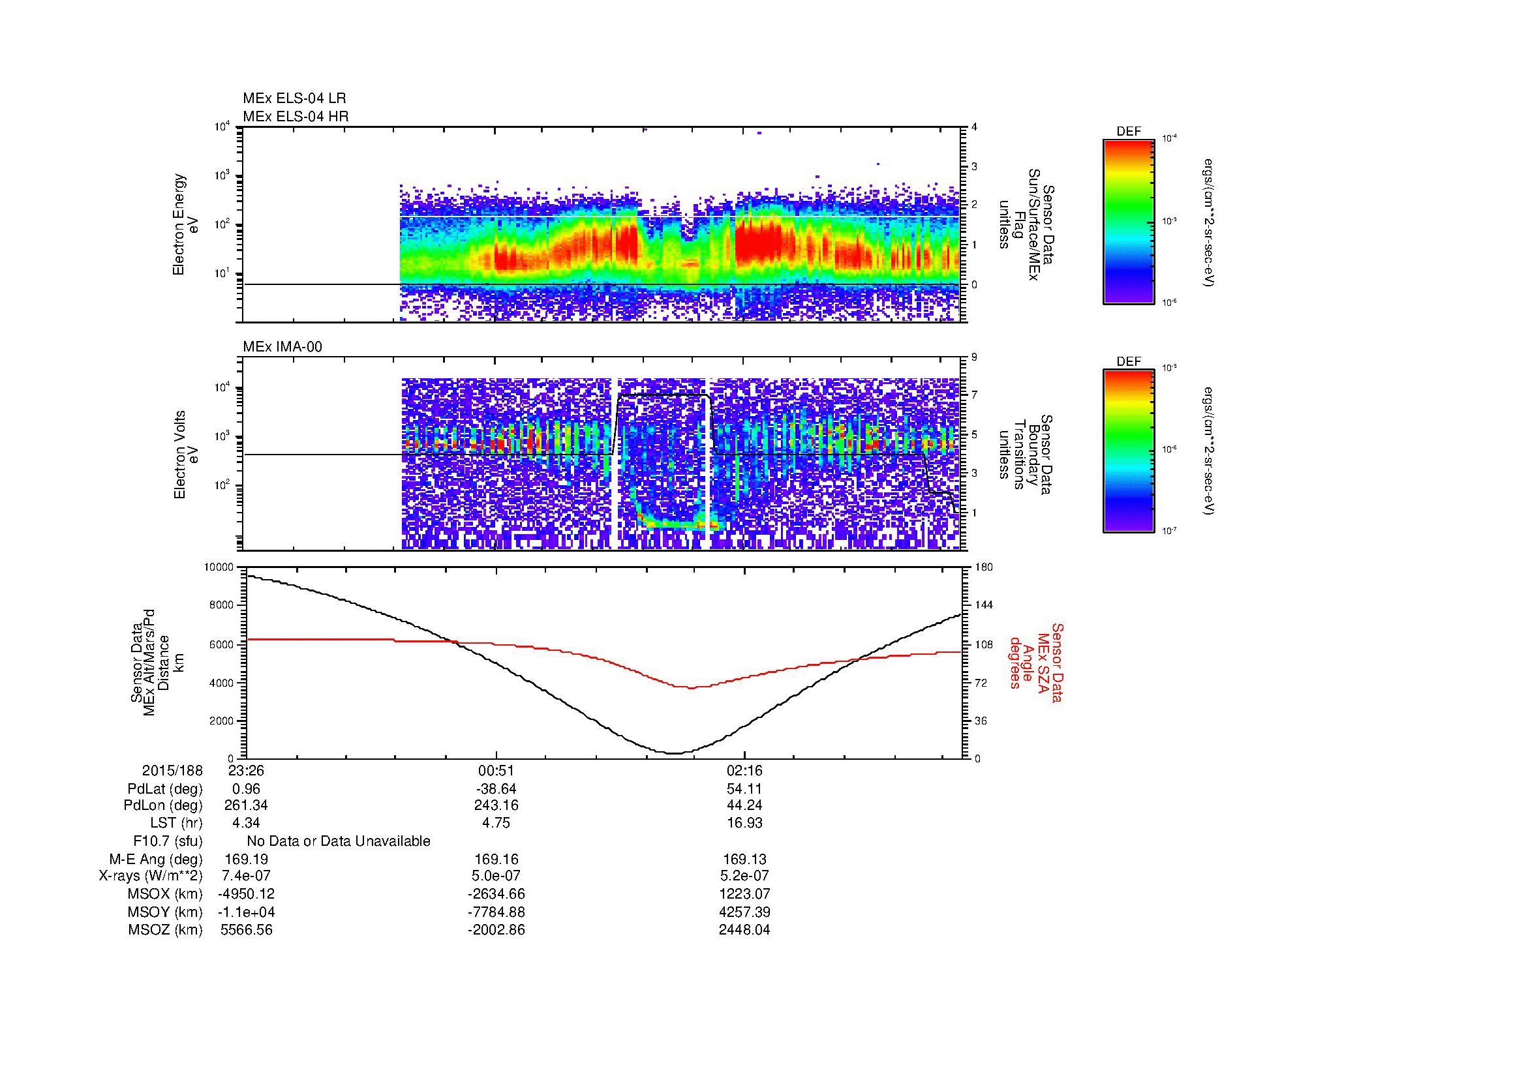Click the 'Sun/Surface/MEx Flag unitless' axis label
1526x1078 pixels.
1027,224
